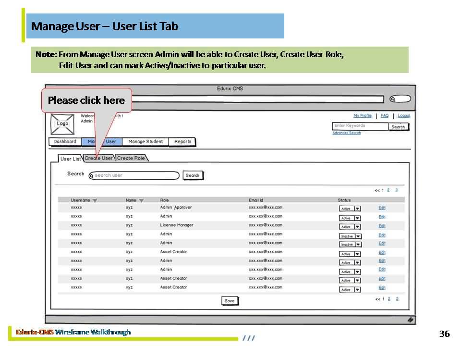The image size is (461, 346).
Task: Go to the Manage Student menu
Action: (145, 142)
